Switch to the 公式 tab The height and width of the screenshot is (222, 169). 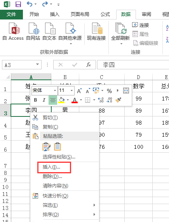[x=105, y=14]
